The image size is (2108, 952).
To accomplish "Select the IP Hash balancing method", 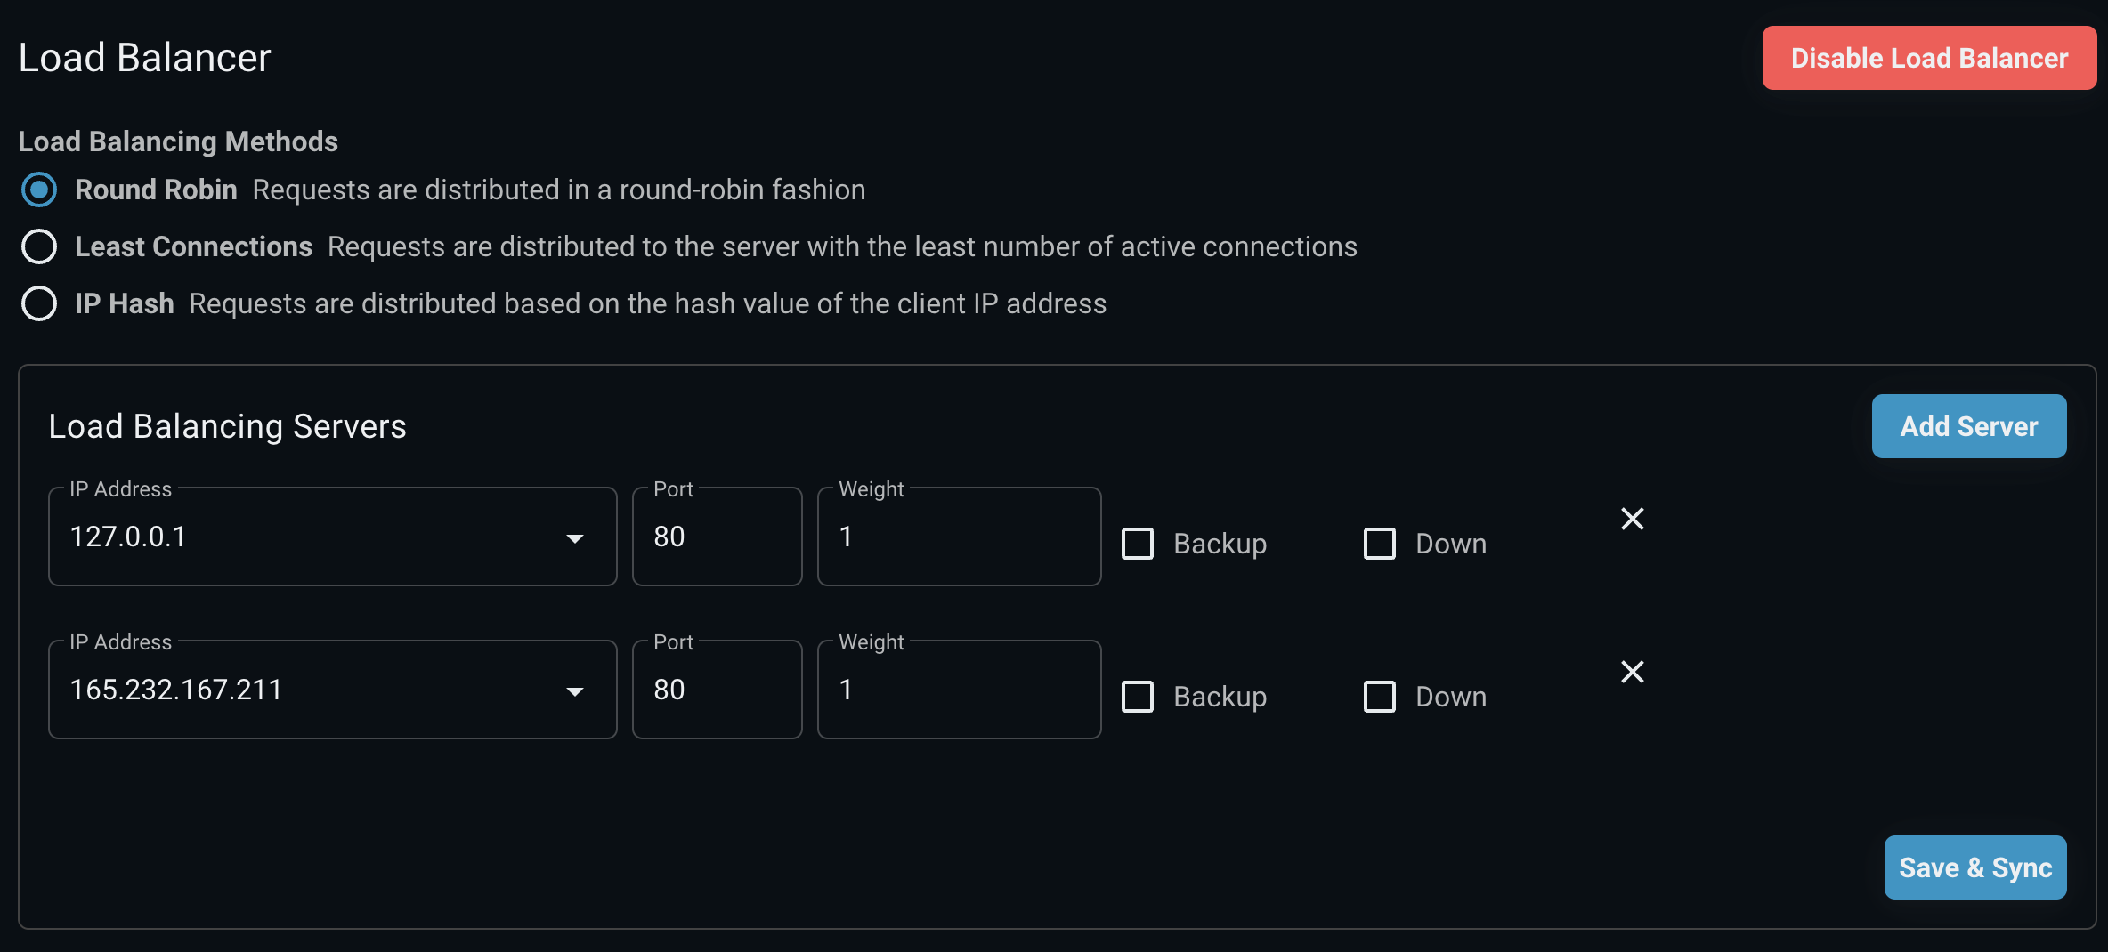I will coord(39,303).
